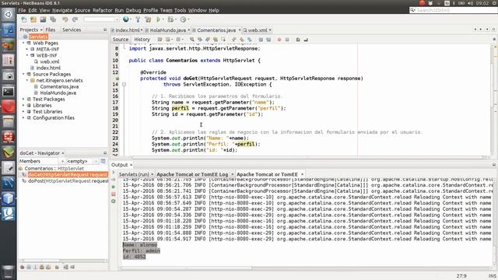Click the editor horizontal scrollbar
This screenshot has height=280, width=498.
point(307,157)
